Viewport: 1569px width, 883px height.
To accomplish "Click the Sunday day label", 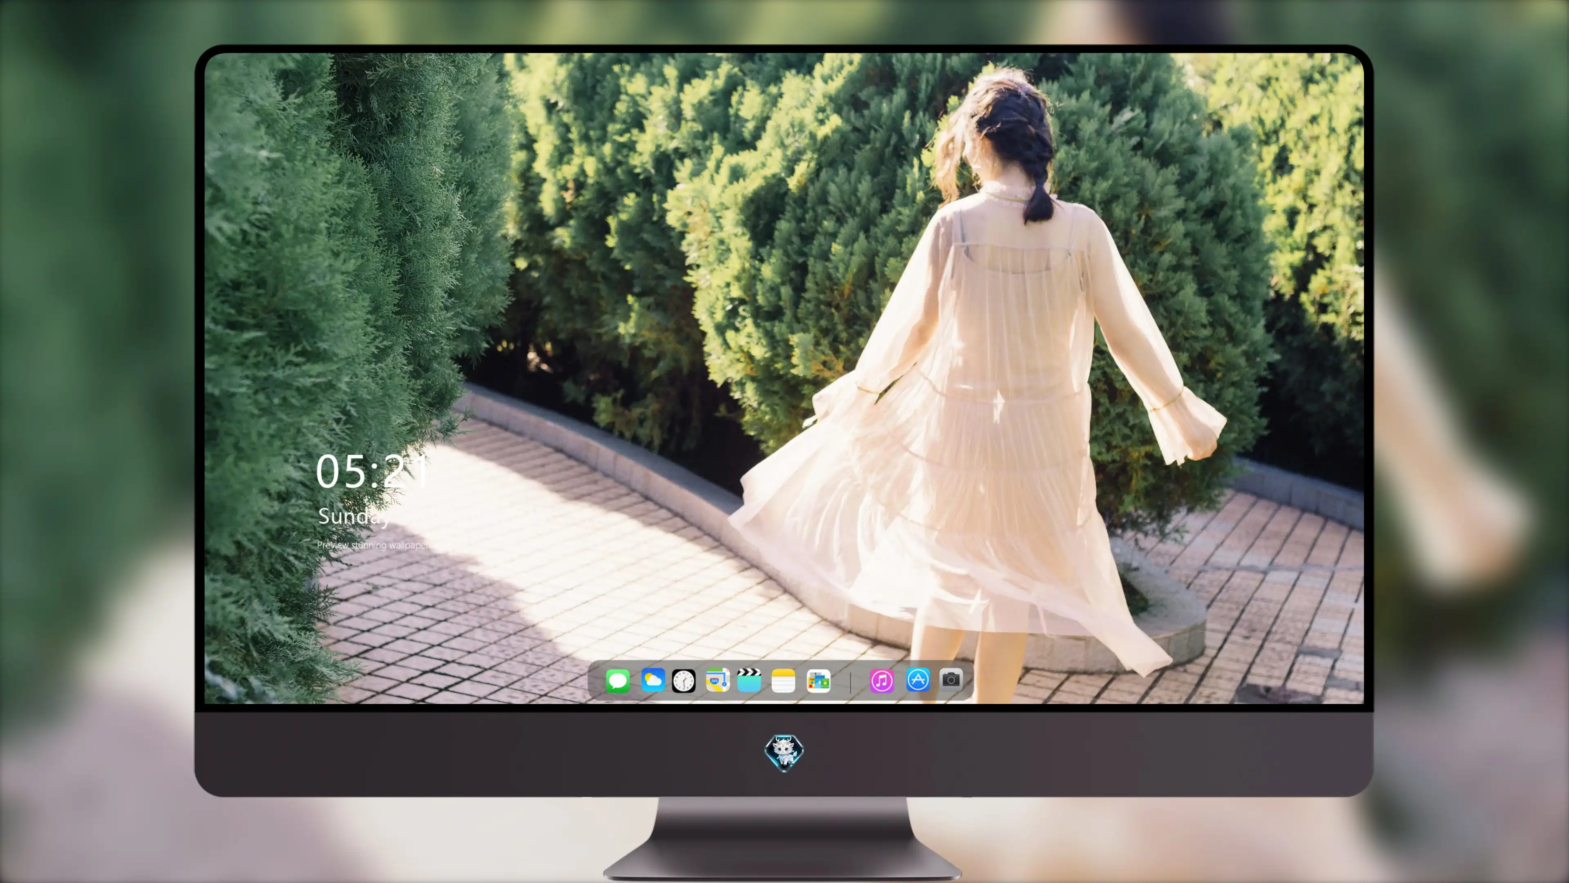I will click(353, 517).
